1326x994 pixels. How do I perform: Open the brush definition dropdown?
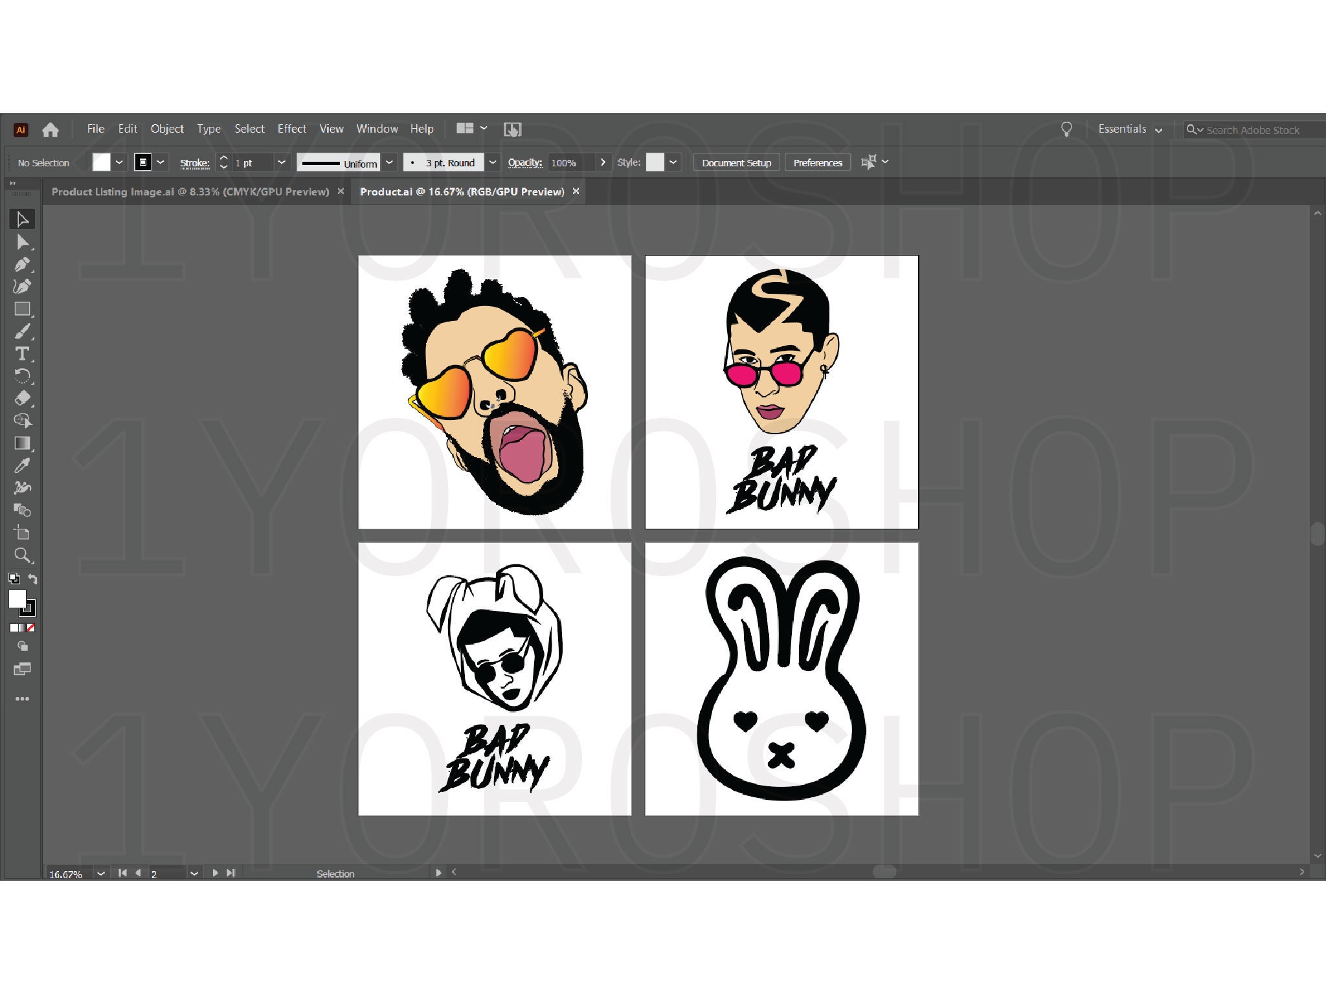tap(493, 162)
